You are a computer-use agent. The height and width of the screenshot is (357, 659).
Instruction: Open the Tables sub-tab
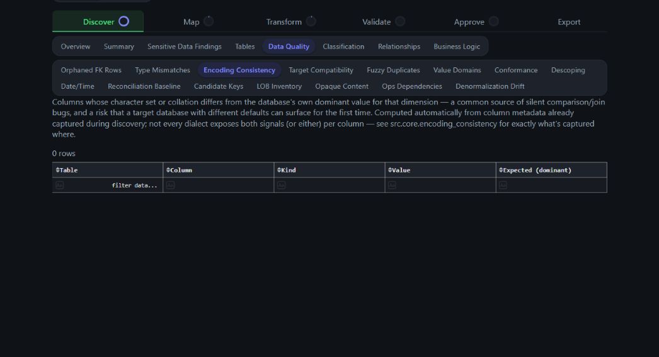pos(245,46)
